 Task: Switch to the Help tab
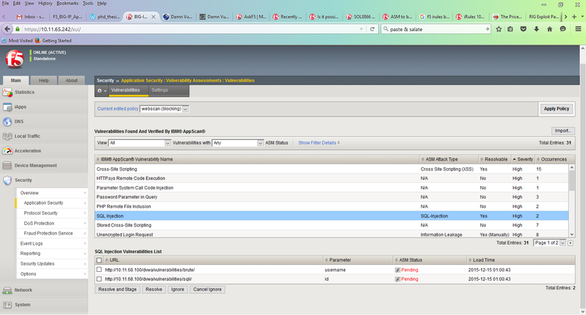(x=44, y=80)
